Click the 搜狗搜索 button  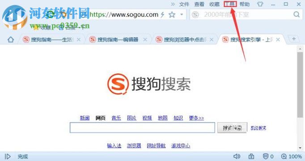click(232, 127)
